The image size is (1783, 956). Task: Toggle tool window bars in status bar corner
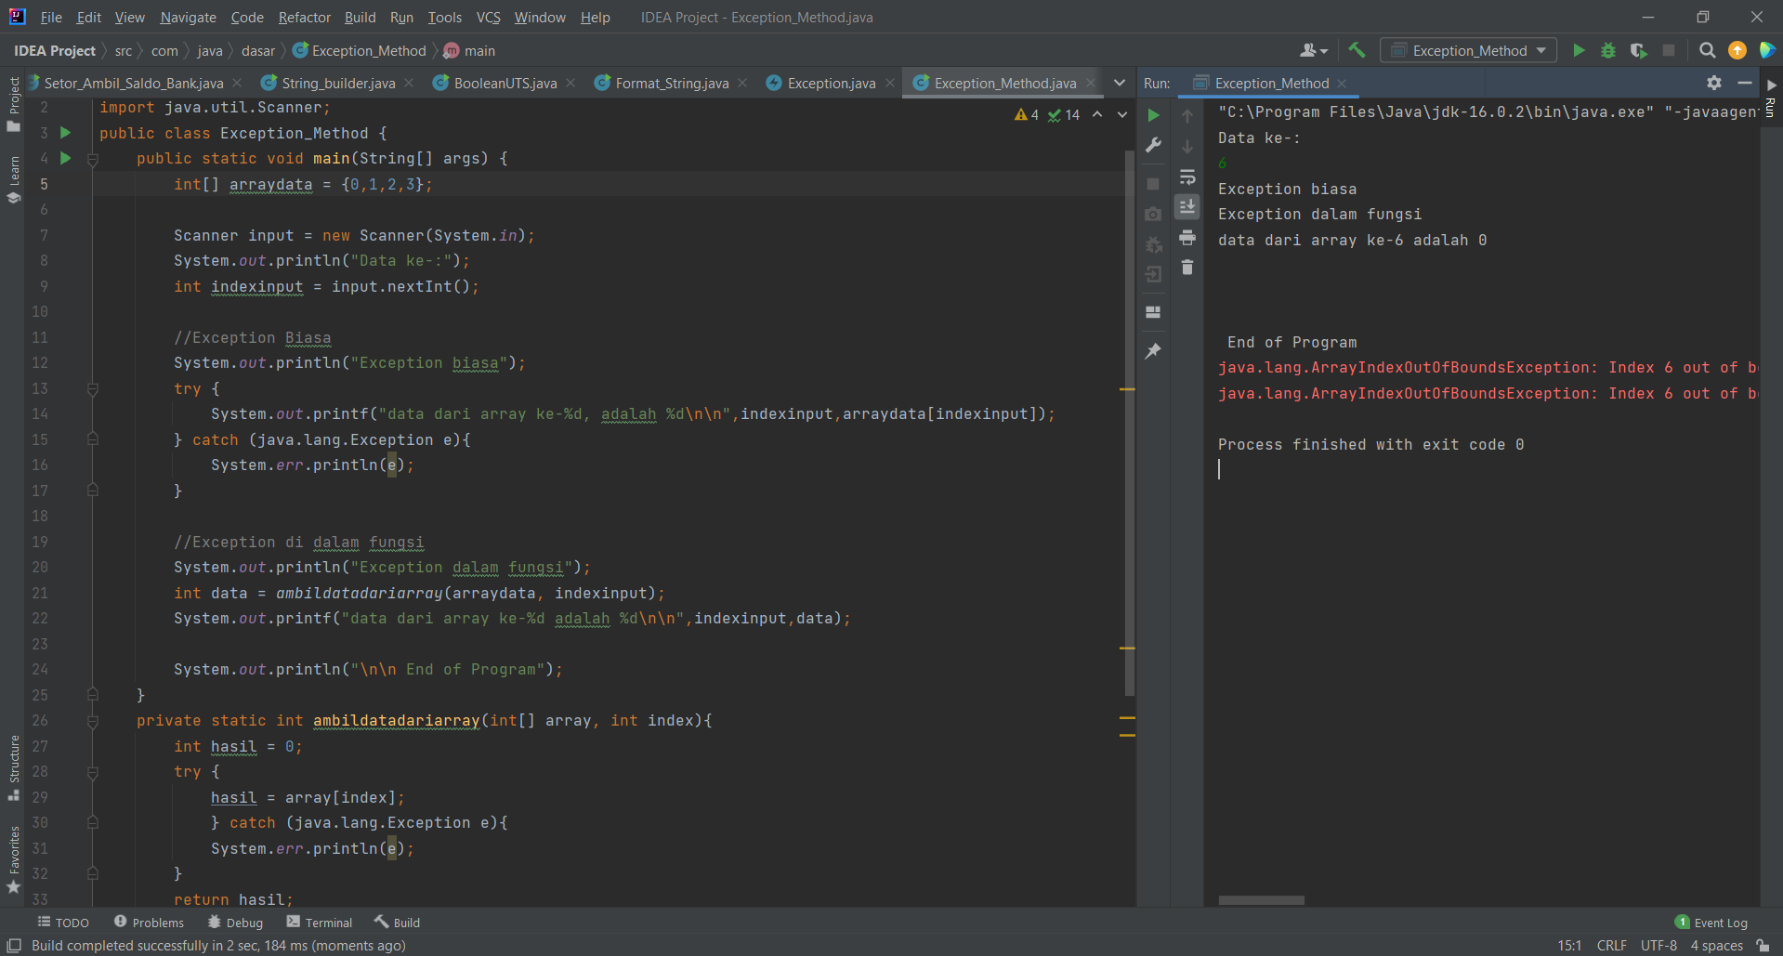(x=14, y=945)
